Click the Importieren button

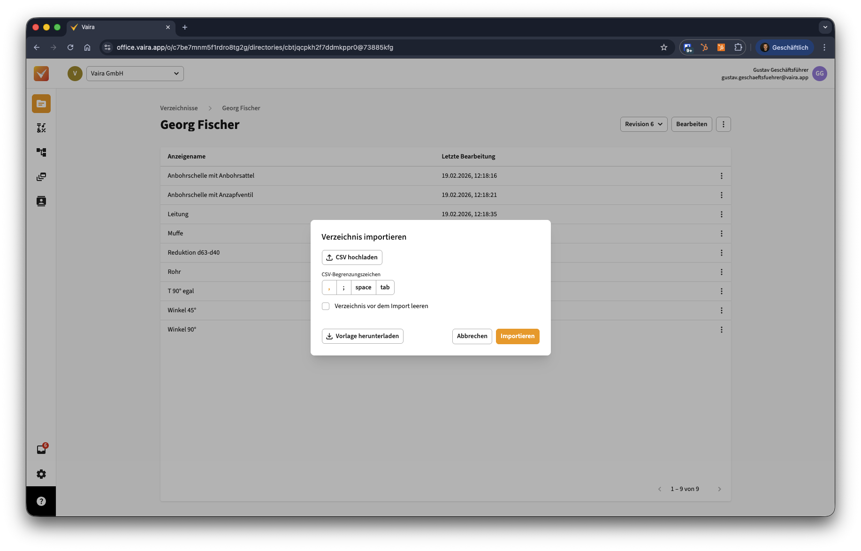pyautogui.click(x=517, y=336)
